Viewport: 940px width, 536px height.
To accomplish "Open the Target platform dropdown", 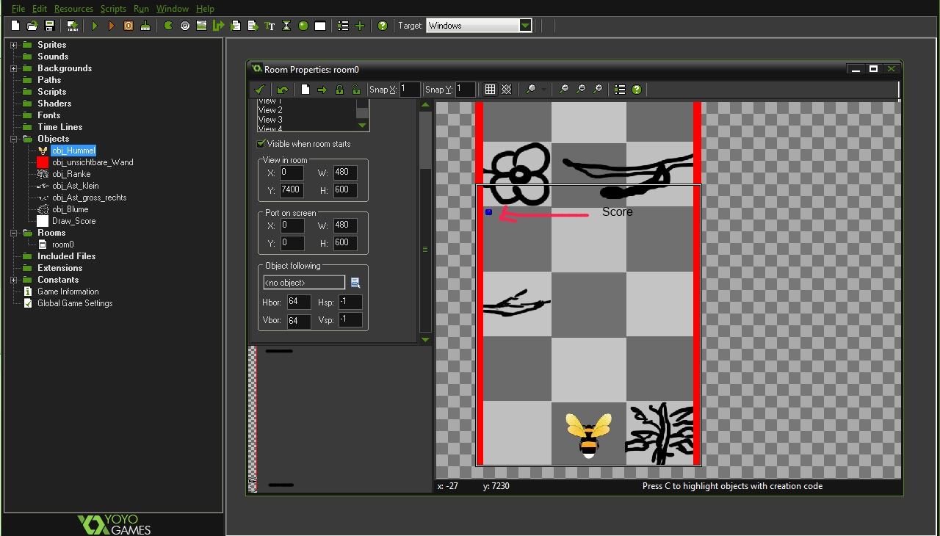I will click(524, 26).
